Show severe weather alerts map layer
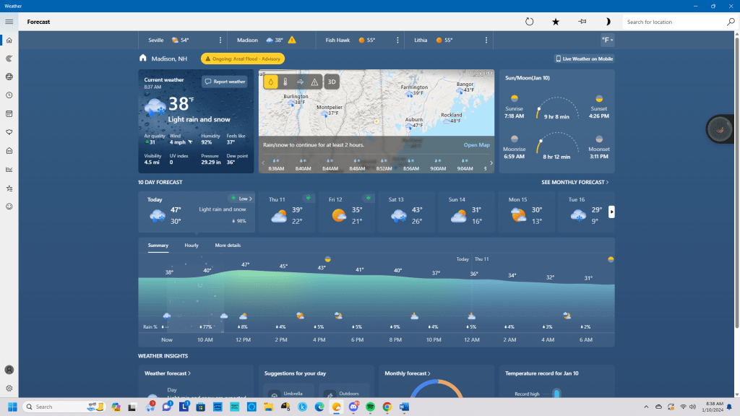740x416 pixels. pyautogui.click(x=314, y=82)
